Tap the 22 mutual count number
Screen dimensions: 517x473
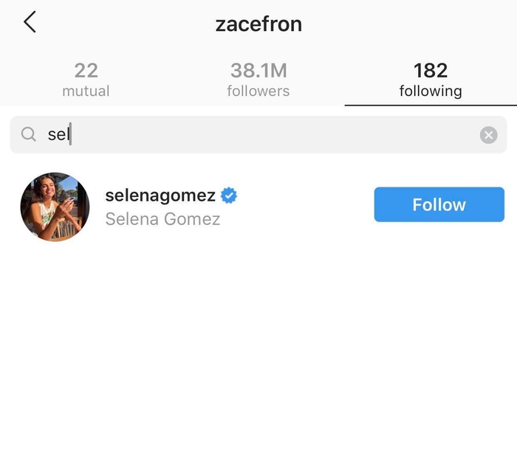pyautogui.click(x=86, y=70)
